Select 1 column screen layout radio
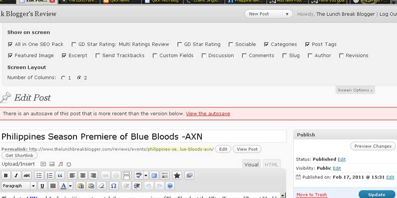397x198 pixels. coord(63,78)
